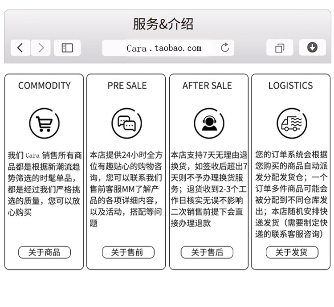The image size is (334, 307).
Task: Go forward with the right arrow button
Action: pos(41,48)
